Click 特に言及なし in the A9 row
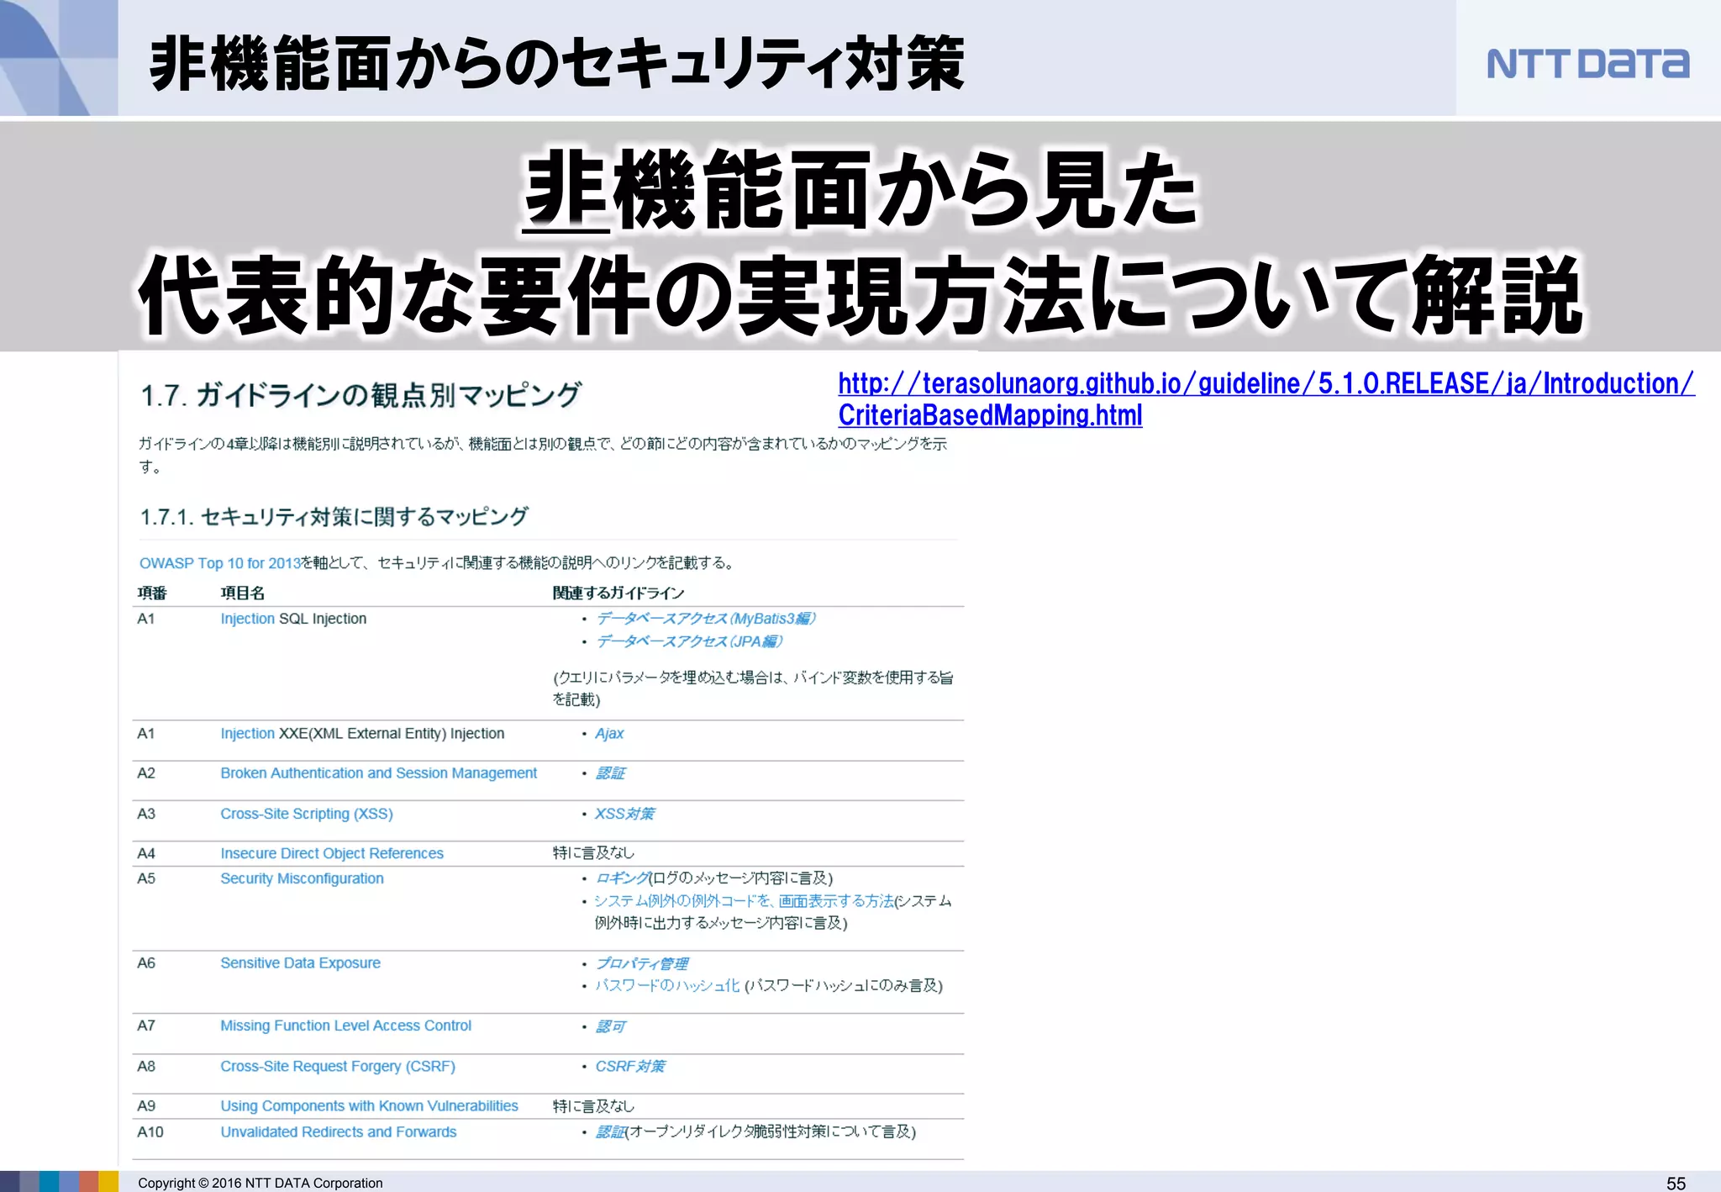This screenshot has width=1721, height=1192. (x=593, y=1106)
